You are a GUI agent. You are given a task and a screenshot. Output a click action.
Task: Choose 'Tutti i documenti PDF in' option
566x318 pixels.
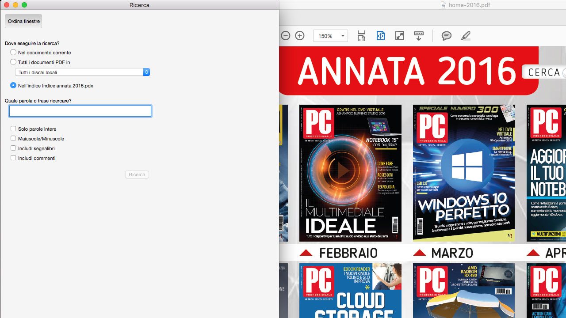click(x=13, y=62)
